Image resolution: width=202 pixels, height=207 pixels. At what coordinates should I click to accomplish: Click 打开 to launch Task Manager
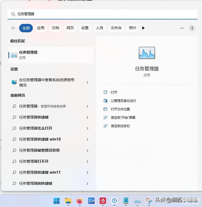point(114,92)
